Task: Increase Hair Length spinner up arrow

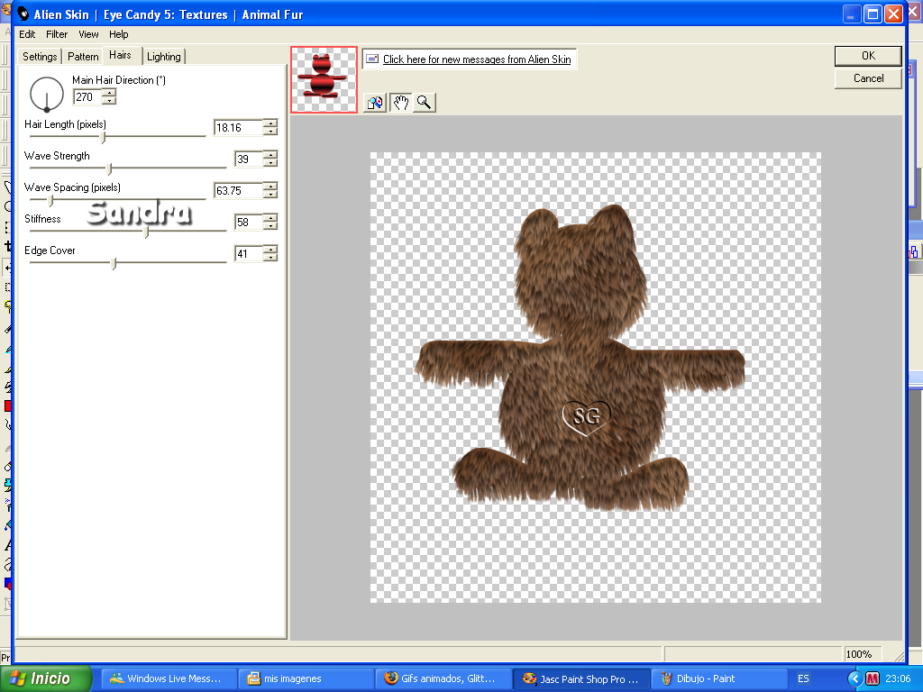Action: pyautogui.click(x=270, y=123)
